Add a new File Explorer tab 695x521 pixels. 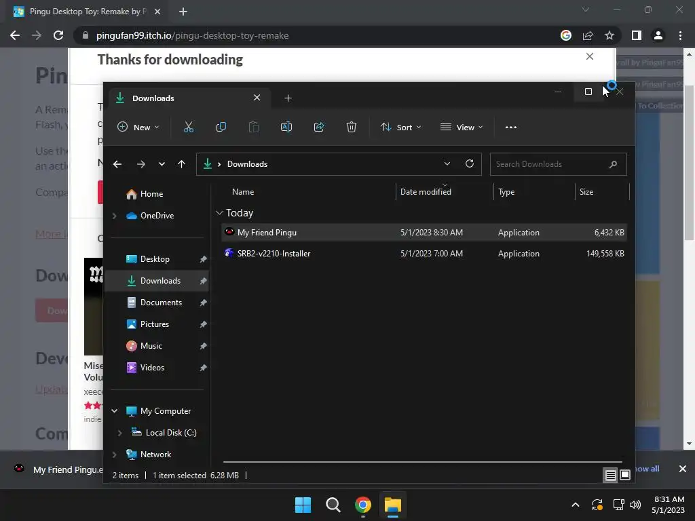(x=288, y=98)
